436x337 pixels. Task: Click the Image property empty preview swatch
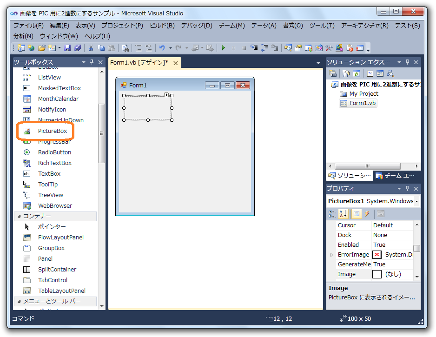pos(377,274)
